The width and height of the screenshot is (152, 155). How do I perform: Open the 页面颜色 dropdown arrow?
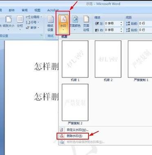pyautogui.click(x=75, y=30)
